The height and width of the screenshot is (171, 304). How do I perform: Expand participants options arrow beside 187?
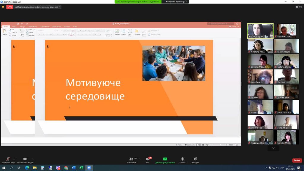(140, 159)
